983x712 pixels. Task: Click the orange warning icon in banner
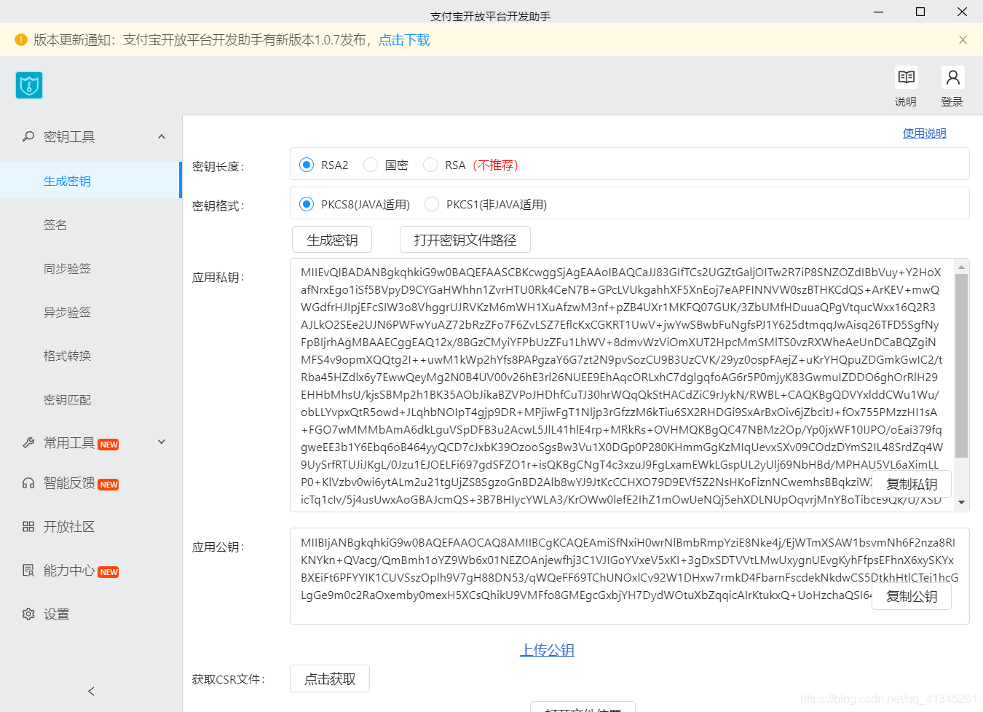21,40
